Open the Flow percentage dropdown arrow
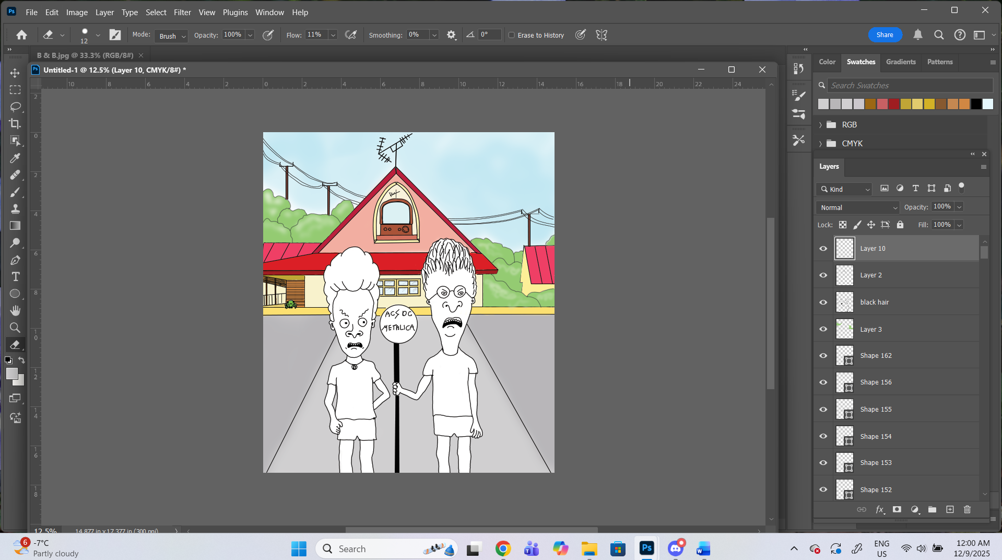Image resolution: width=1002 pixels, height=560 pixels. pos(333,35)
